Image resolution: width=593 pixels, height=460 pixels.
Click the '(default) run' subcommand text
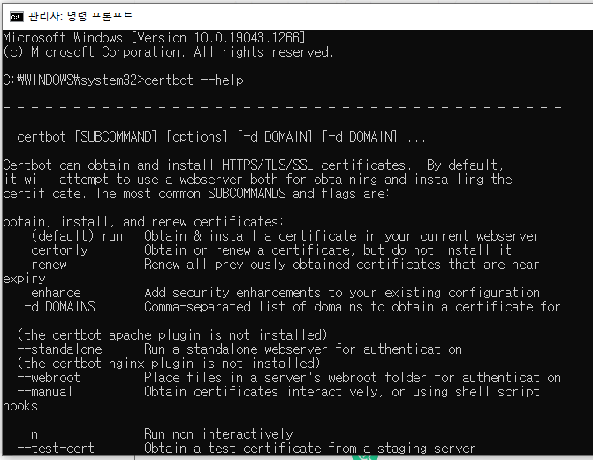(77, 236)
